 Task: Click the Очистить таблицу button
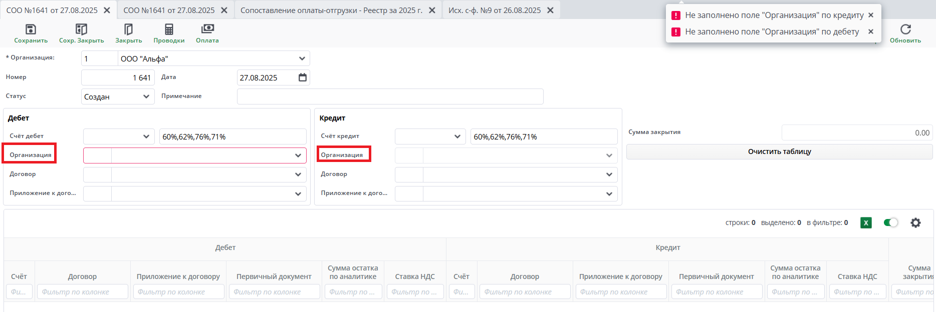779,151
